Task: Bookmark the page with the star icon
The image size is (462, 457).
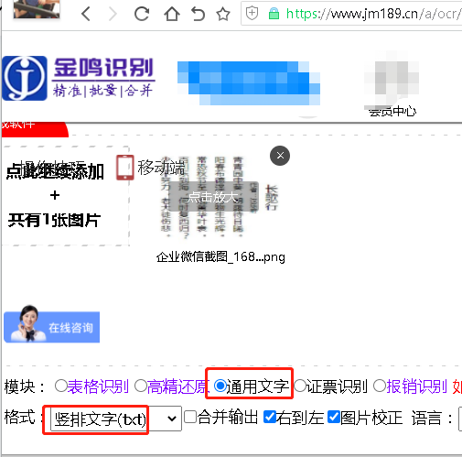Action: point(223,14)
